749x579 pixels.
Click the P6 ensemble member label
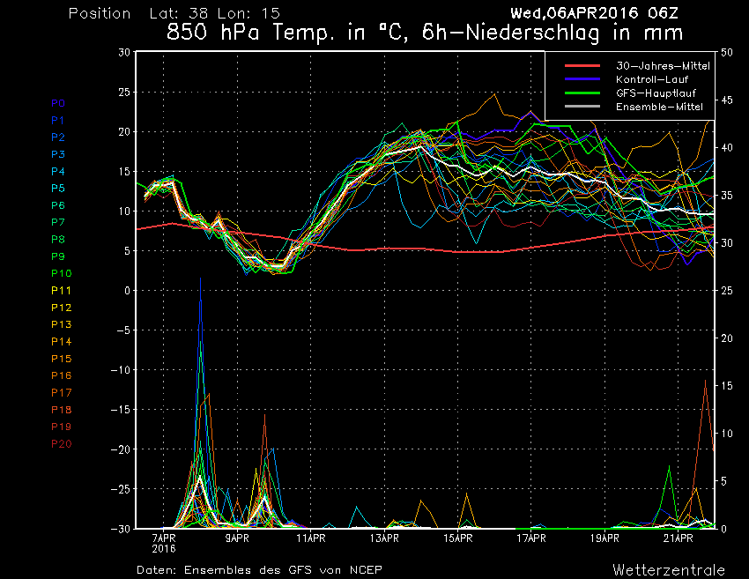58,205
